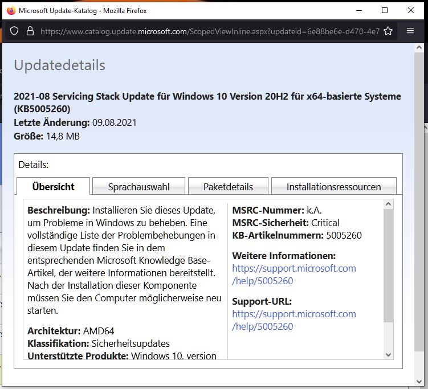
Task: Open the Support-URL help link
Action: (294, 320)
